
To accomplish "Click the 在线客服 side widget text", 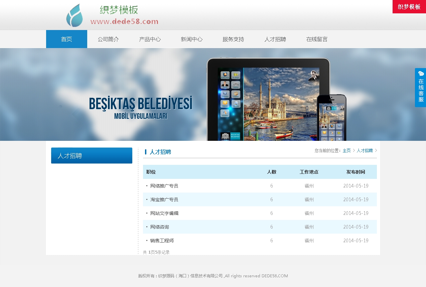I will coord(421,90).
